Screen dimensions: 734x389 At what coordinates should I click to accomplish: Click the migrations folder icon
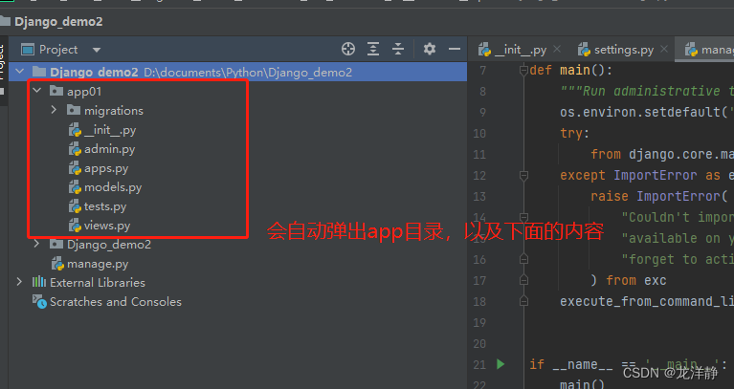74,110
